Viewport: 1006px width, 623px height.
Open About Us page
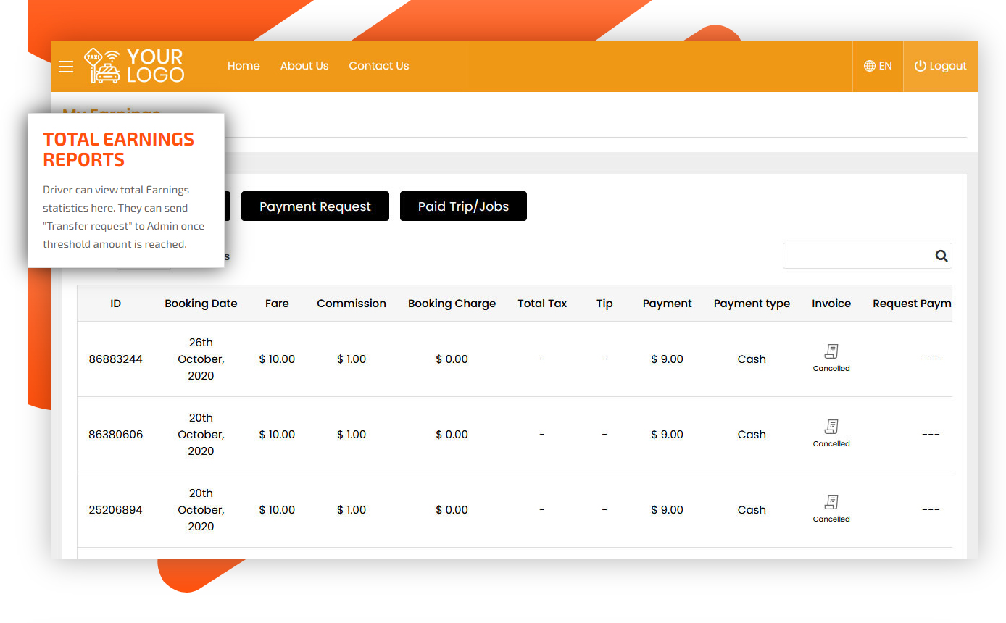tap(304, 66)
